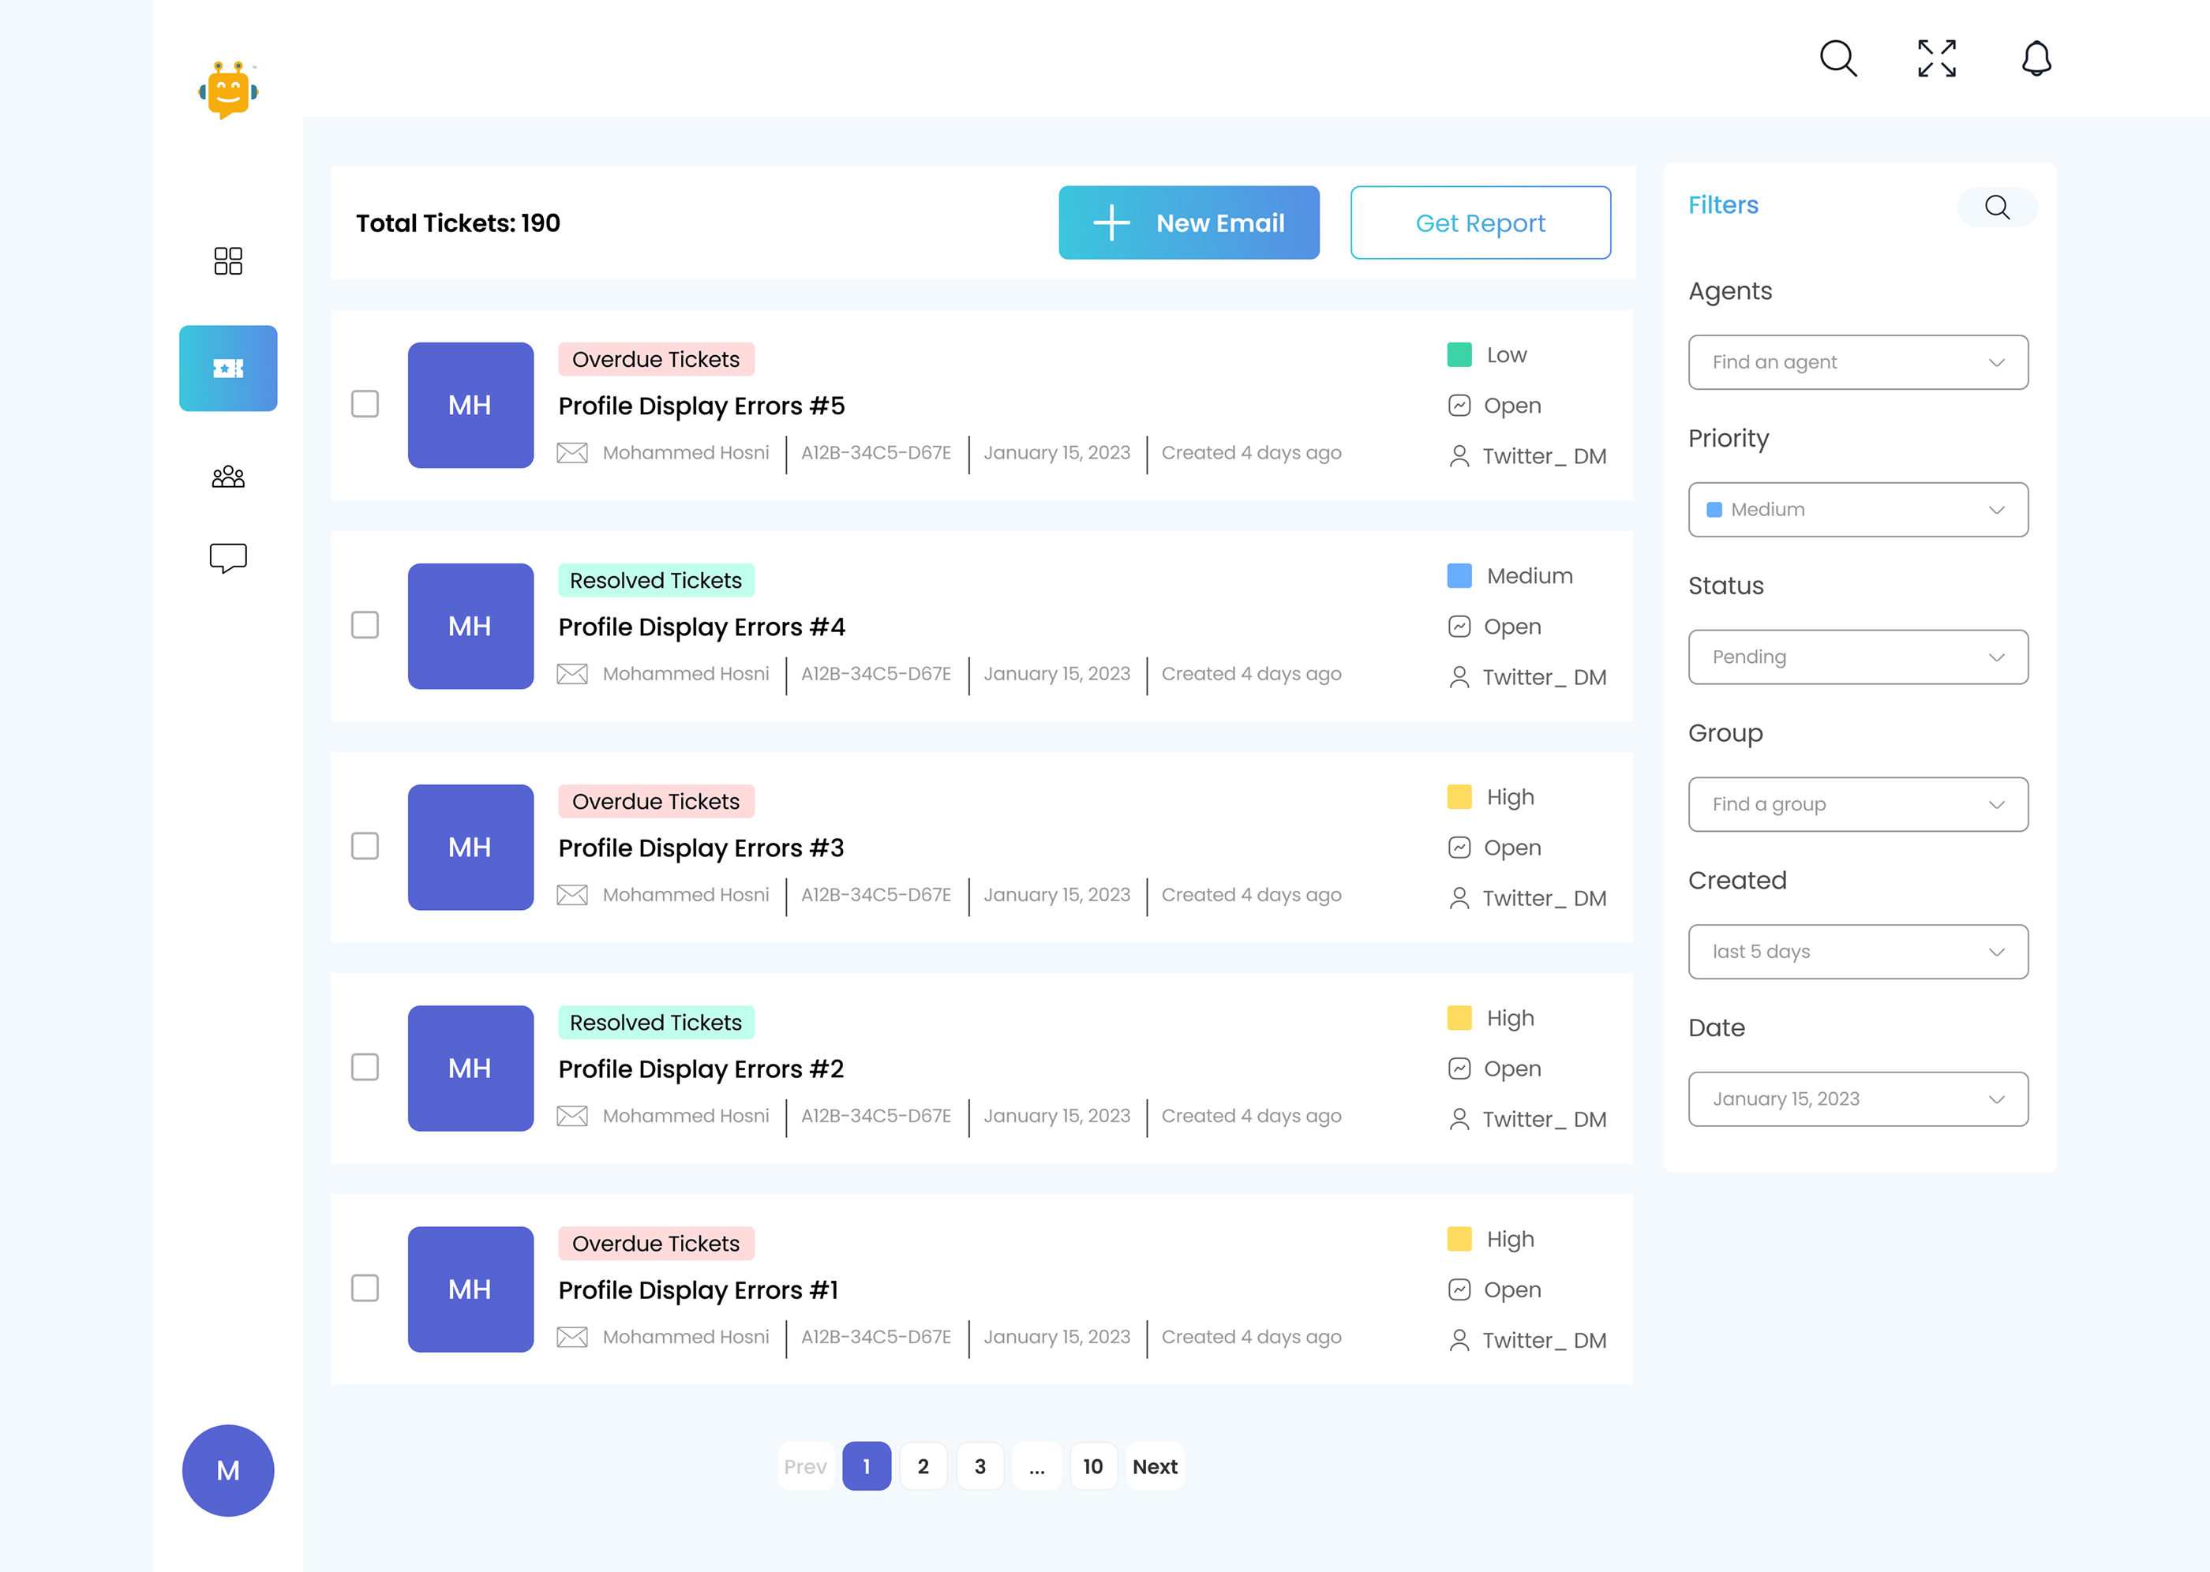Image resolution: width=2210 pixels, height=1572 pixels.
Task: Tick the checkbox for Profile Display Errors #1
Action: click(365, 1289)
